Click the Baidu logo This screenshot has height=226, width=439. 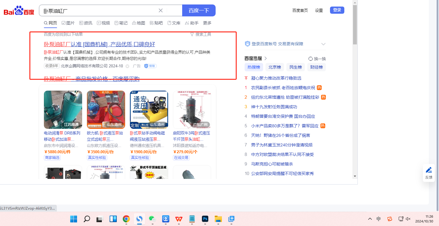[19, 11]
